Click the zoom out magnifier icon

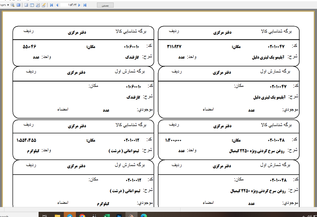[13, 5]
